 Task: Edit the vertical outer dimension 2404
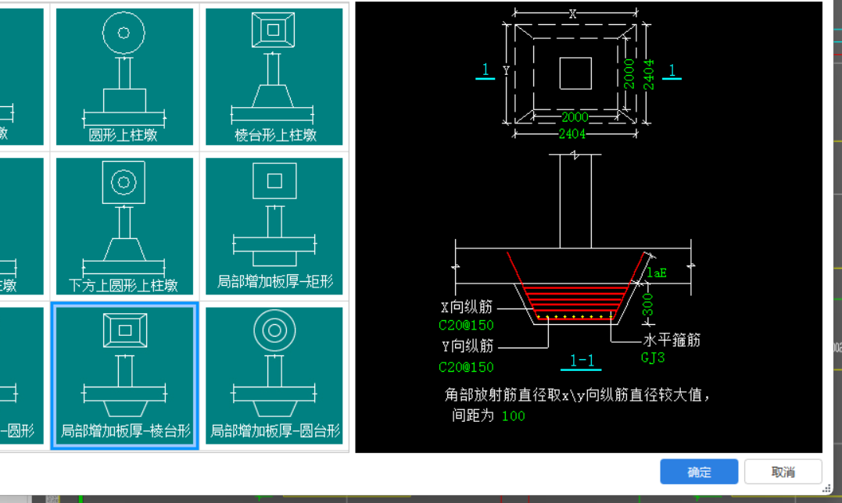point(649,74)
